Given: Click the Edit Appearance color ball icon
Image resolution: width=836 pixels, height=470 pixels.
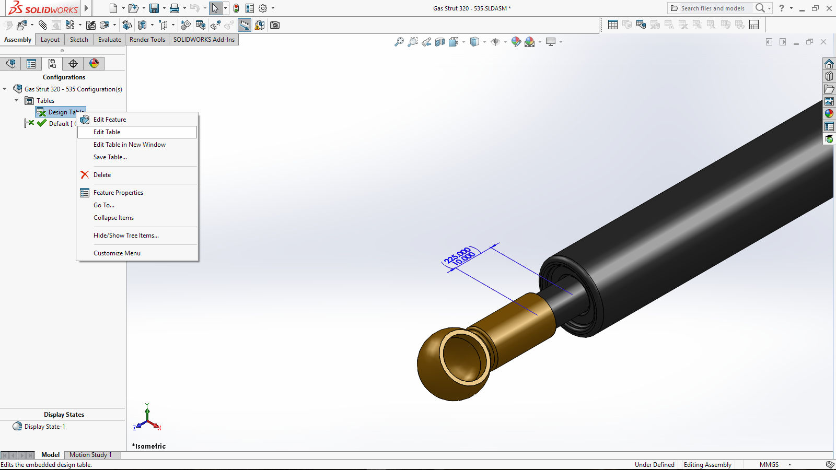Looking at the screenshot, I should pos(516,42).
